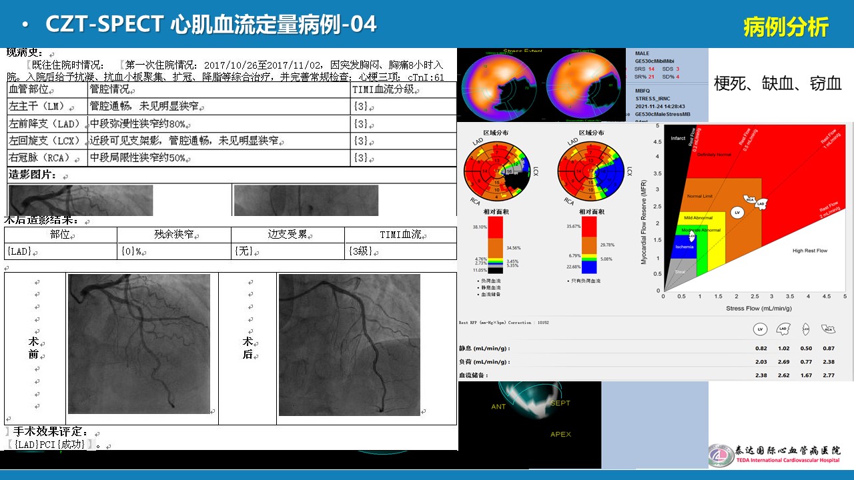
Task: Click the right bullseye map with blue region
Action: pyautogui.click(x=590, y=171)
